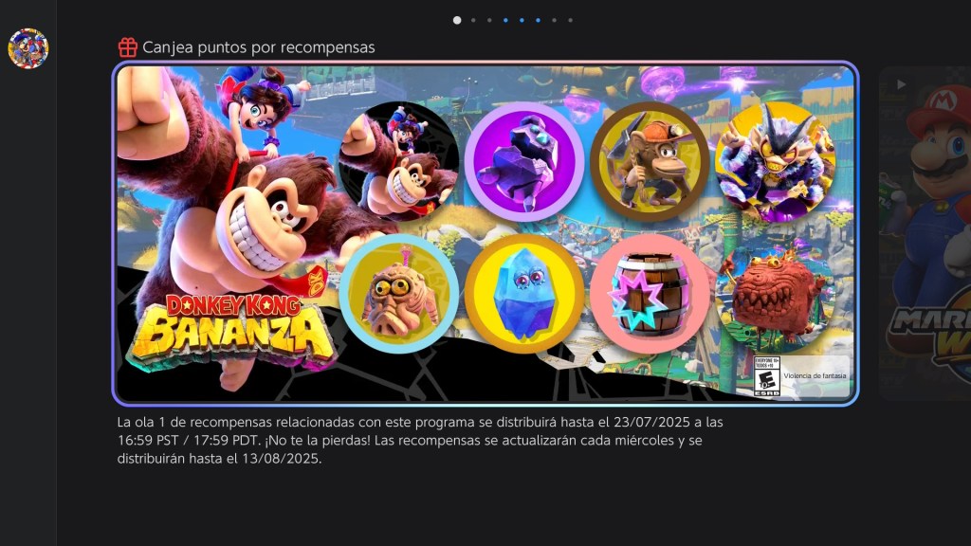971x546 pixels.
Task: Click the 'Canjea puntos por recompensas' heading
Action: (258, 47)
